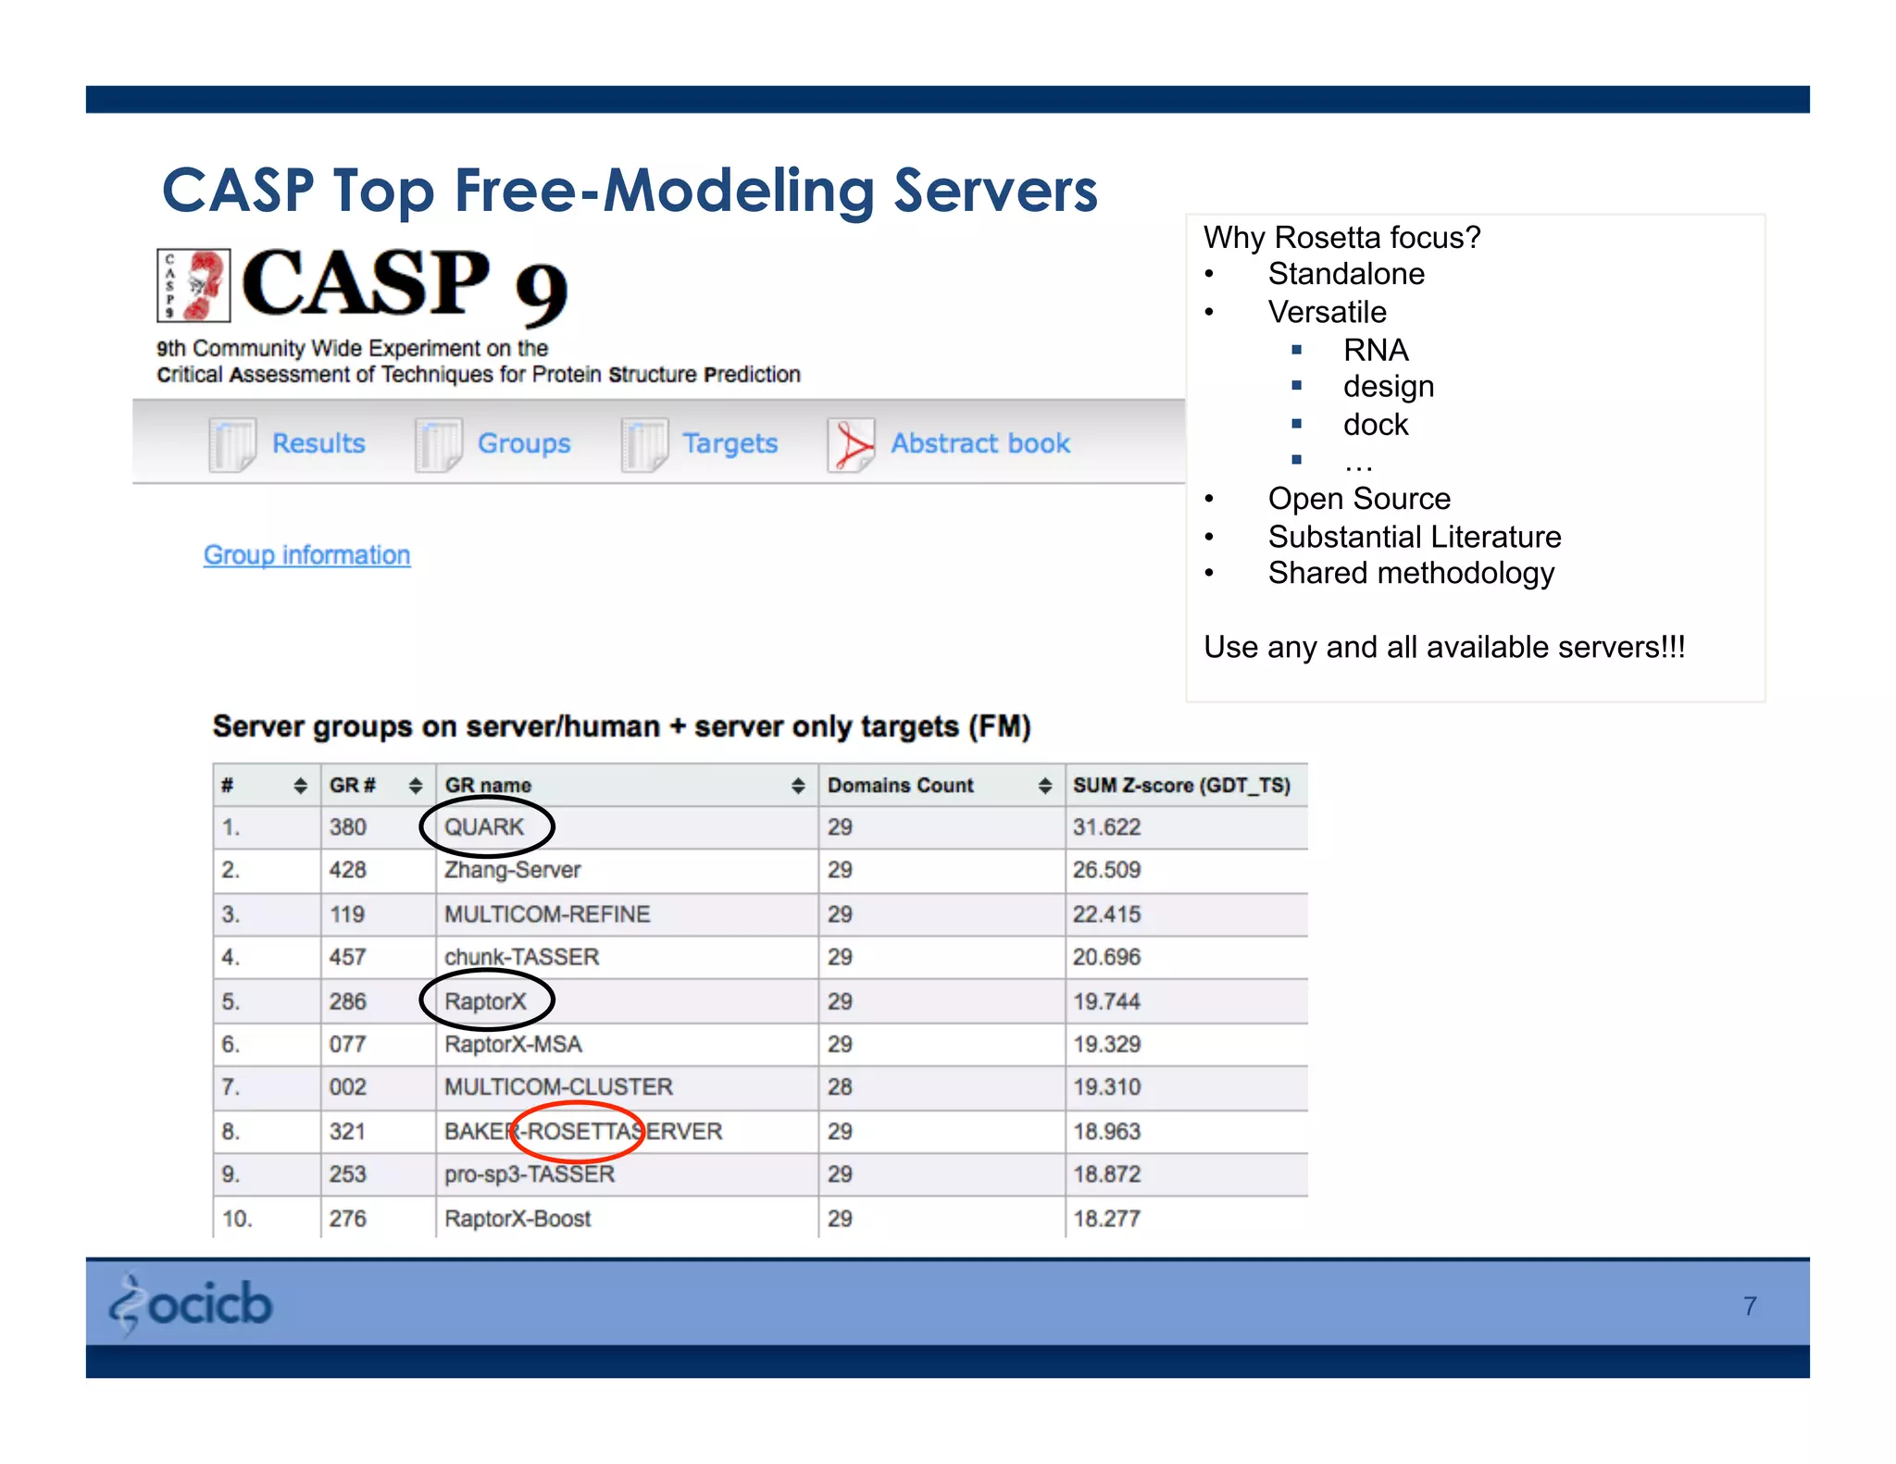Open the Groups tab

[x=524, y=443]
